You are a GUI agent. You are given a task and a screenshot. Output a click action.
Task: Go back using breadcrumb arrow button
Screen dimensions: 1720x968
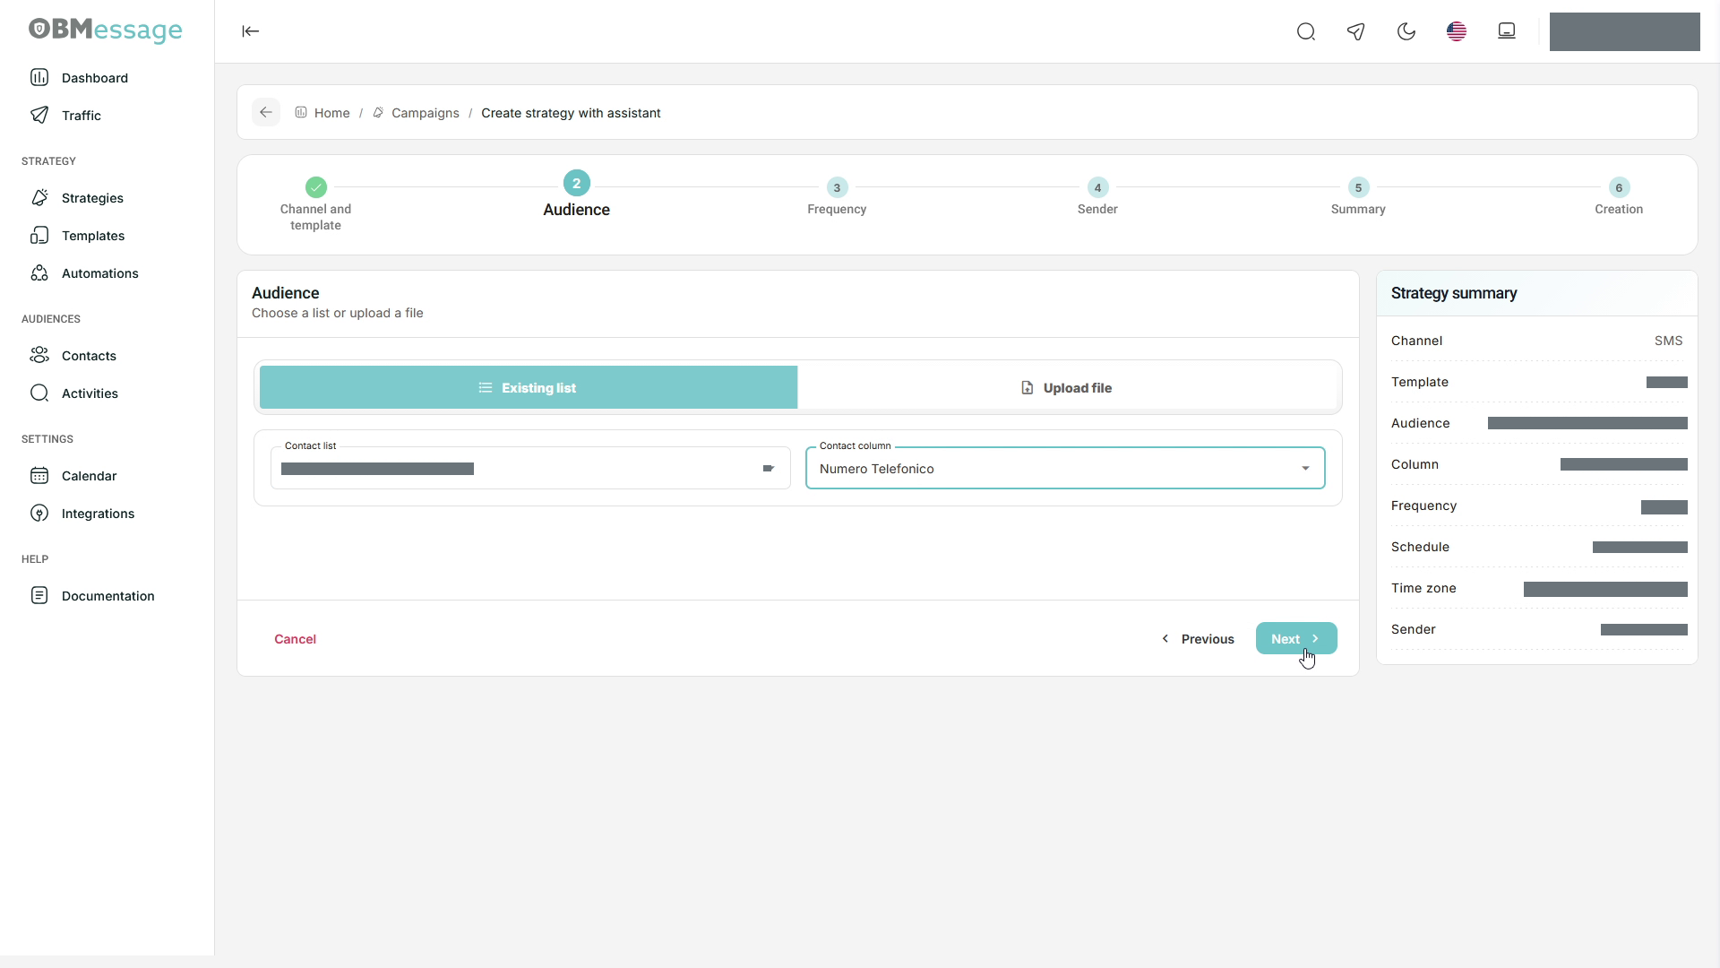266,112
